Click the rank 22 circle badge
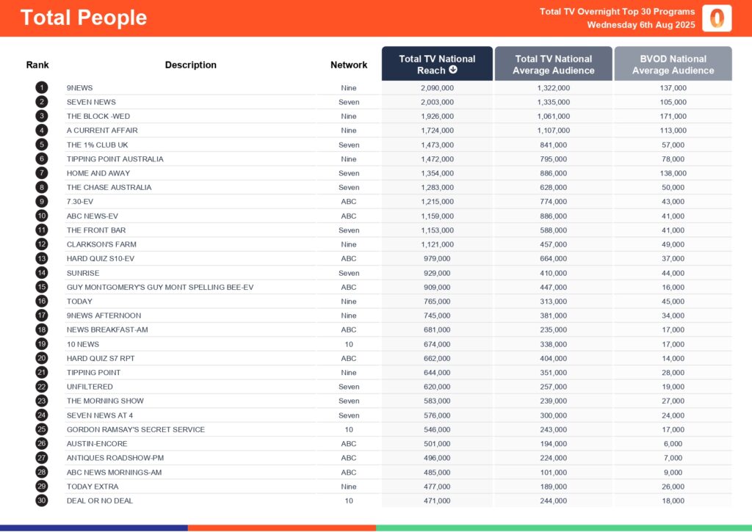The width and height of the screenshot is (752, 532). pos(41,387)
